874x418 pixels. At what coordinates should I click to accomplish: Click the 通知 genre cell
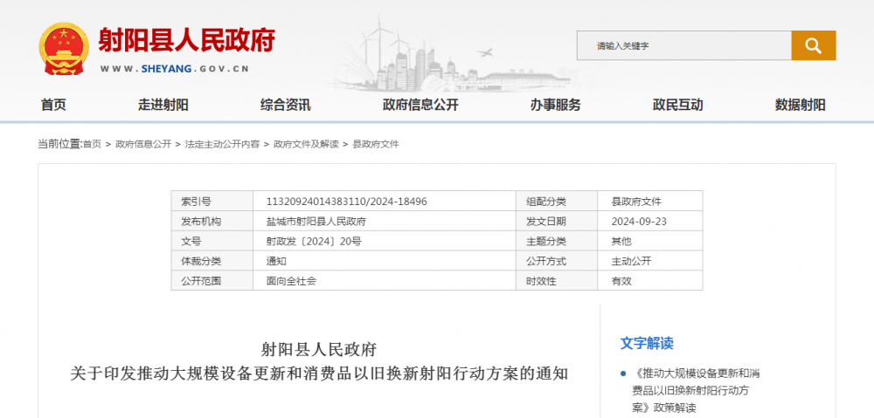(x=276, y=261)
